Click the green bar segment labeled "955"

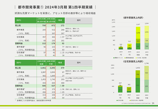pos(138,85)
